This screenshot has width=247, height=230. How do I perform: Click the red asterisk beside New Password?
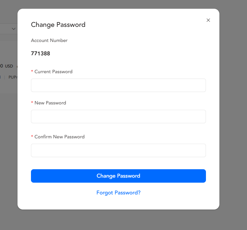[32, 103]
